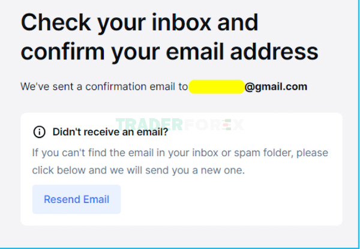Click the info circle icon
The image size is (360, 249).
(x=39, y=132)
